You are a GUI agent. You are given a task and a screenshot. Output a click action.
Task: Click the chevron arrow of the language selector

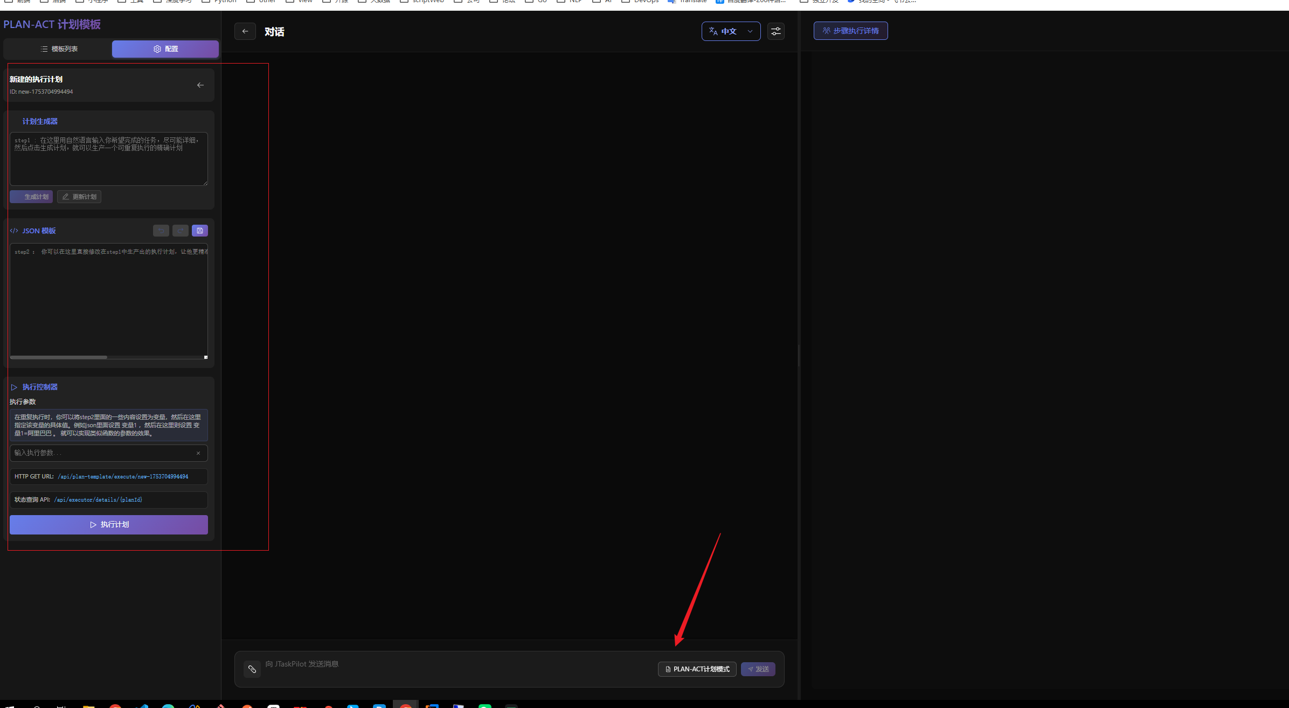(x=750, y=31)
